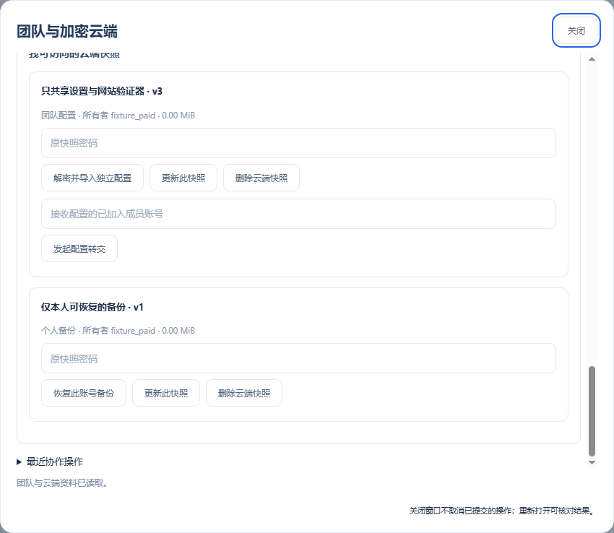The image size is (614, 533).
Task: Click the status text 团队与云端资料已读取。
Action: (62, 483)
